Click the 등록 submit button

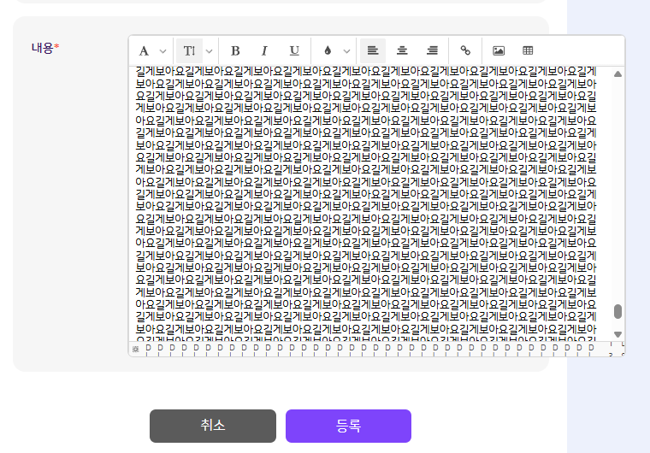click(x=348, y=426)
